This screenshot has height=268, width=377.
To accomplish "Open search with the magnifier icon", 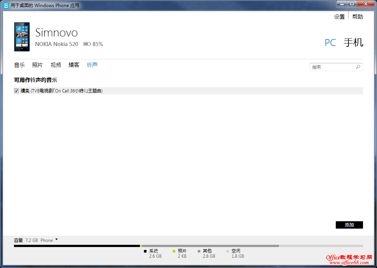I will click(x=357, y=67).
